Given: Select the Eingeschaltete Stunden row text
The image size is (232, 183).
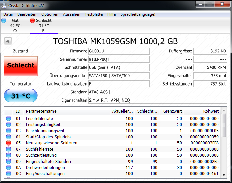Looking at the screenshot, I should point(48,162).
